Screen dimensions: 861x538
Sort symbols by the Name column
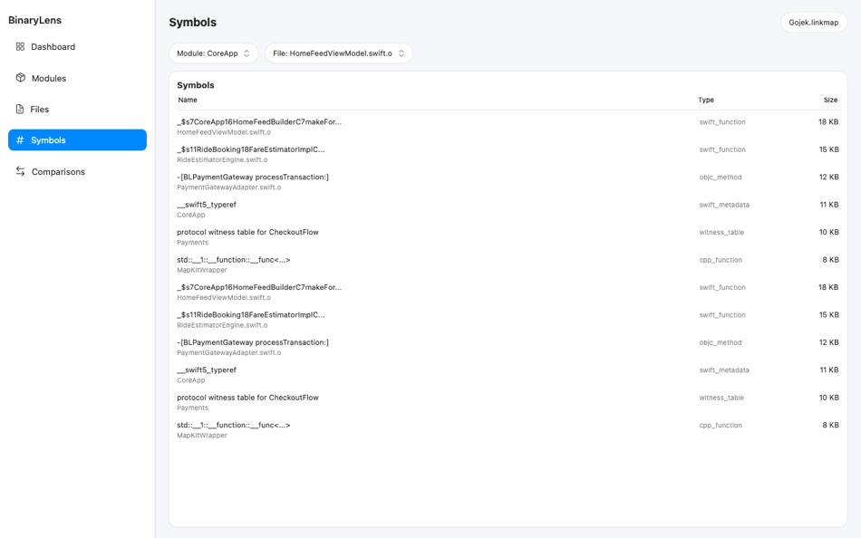coord(188,100)
